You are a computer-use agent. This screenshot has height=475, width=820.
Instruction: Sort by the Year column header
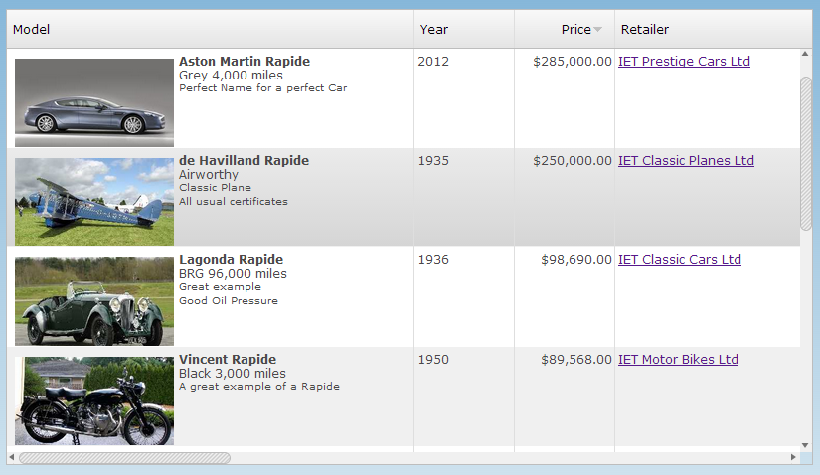[x=434, y=30]
